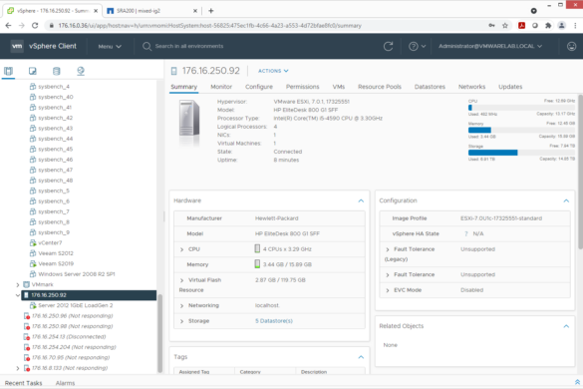The image size is (583, 389).
Task: Open the Hosts and Clusters inventory view
Action: click(8, 71)
